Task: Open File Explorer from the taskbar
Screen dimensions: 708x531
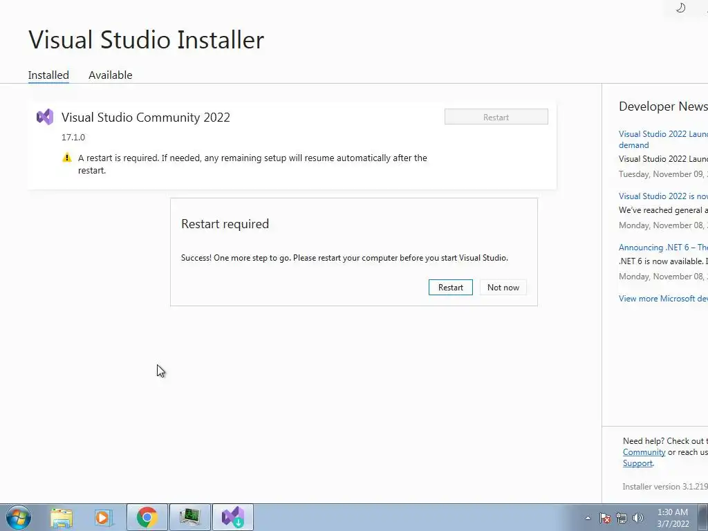Action: [62, 517]
